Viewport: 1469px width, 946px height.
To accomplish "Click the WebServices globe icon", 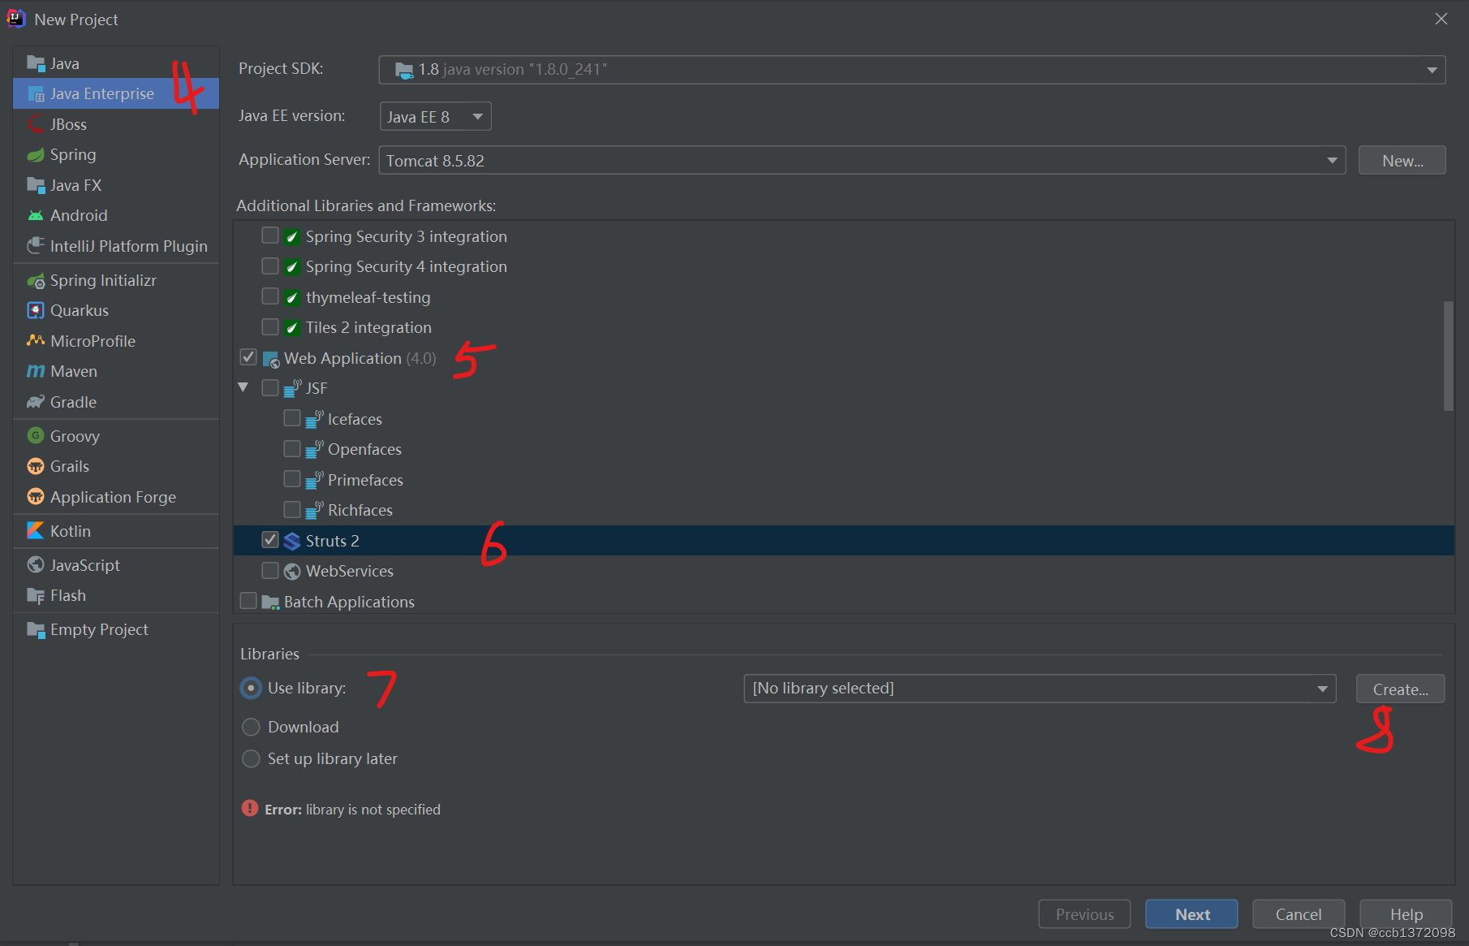I will pyautogui.click(x=292, y=572).
